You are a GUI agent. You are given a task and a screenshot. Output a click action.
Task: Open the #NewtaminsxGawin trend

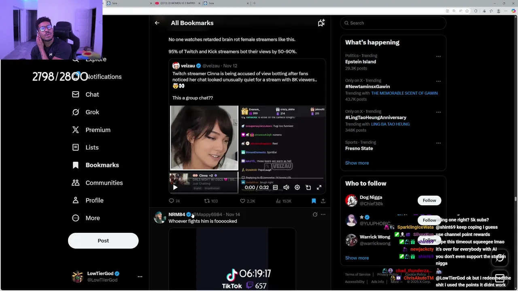367,86
